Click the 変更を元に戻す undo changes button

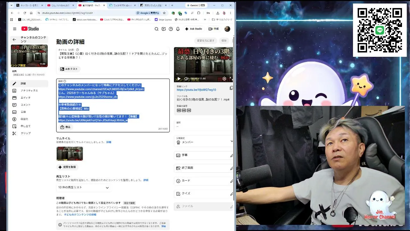205,41
